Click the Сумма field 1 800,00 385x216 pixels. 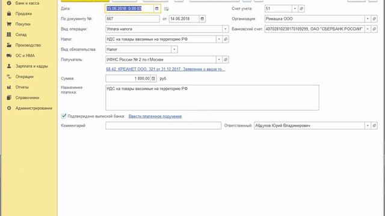pos(128,79)
